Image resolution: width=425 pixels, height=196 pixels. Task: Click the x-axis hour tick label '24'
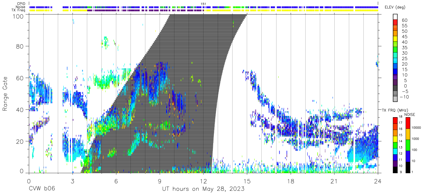point(378,181)
